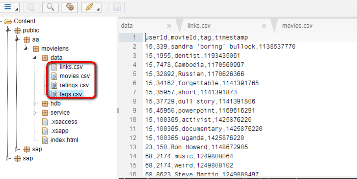Open the gear settings button

70,7
